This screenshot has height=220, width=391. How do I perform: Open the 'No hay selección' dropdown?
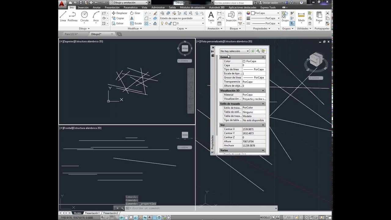[x=234, y=51]
